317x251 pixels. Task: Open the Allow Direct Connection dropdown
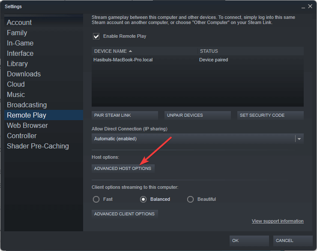(197, 139)
